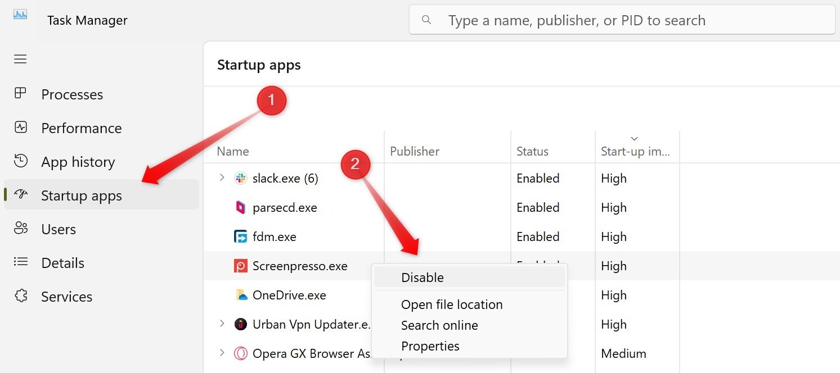
Task: Choose Open file location menu entry
Action: tap(451, 304)
